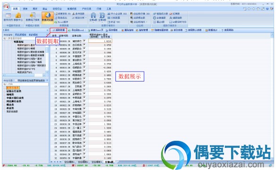Expand the 同花顺行业类 node
This screenshot has width=276, height=170.
pyautogui.click(x=5, y=101)
